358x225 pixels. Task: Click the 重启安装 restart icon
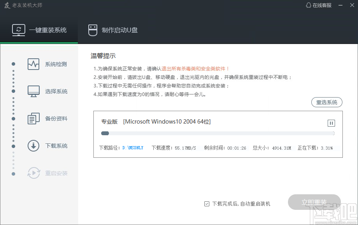(33, 173)
